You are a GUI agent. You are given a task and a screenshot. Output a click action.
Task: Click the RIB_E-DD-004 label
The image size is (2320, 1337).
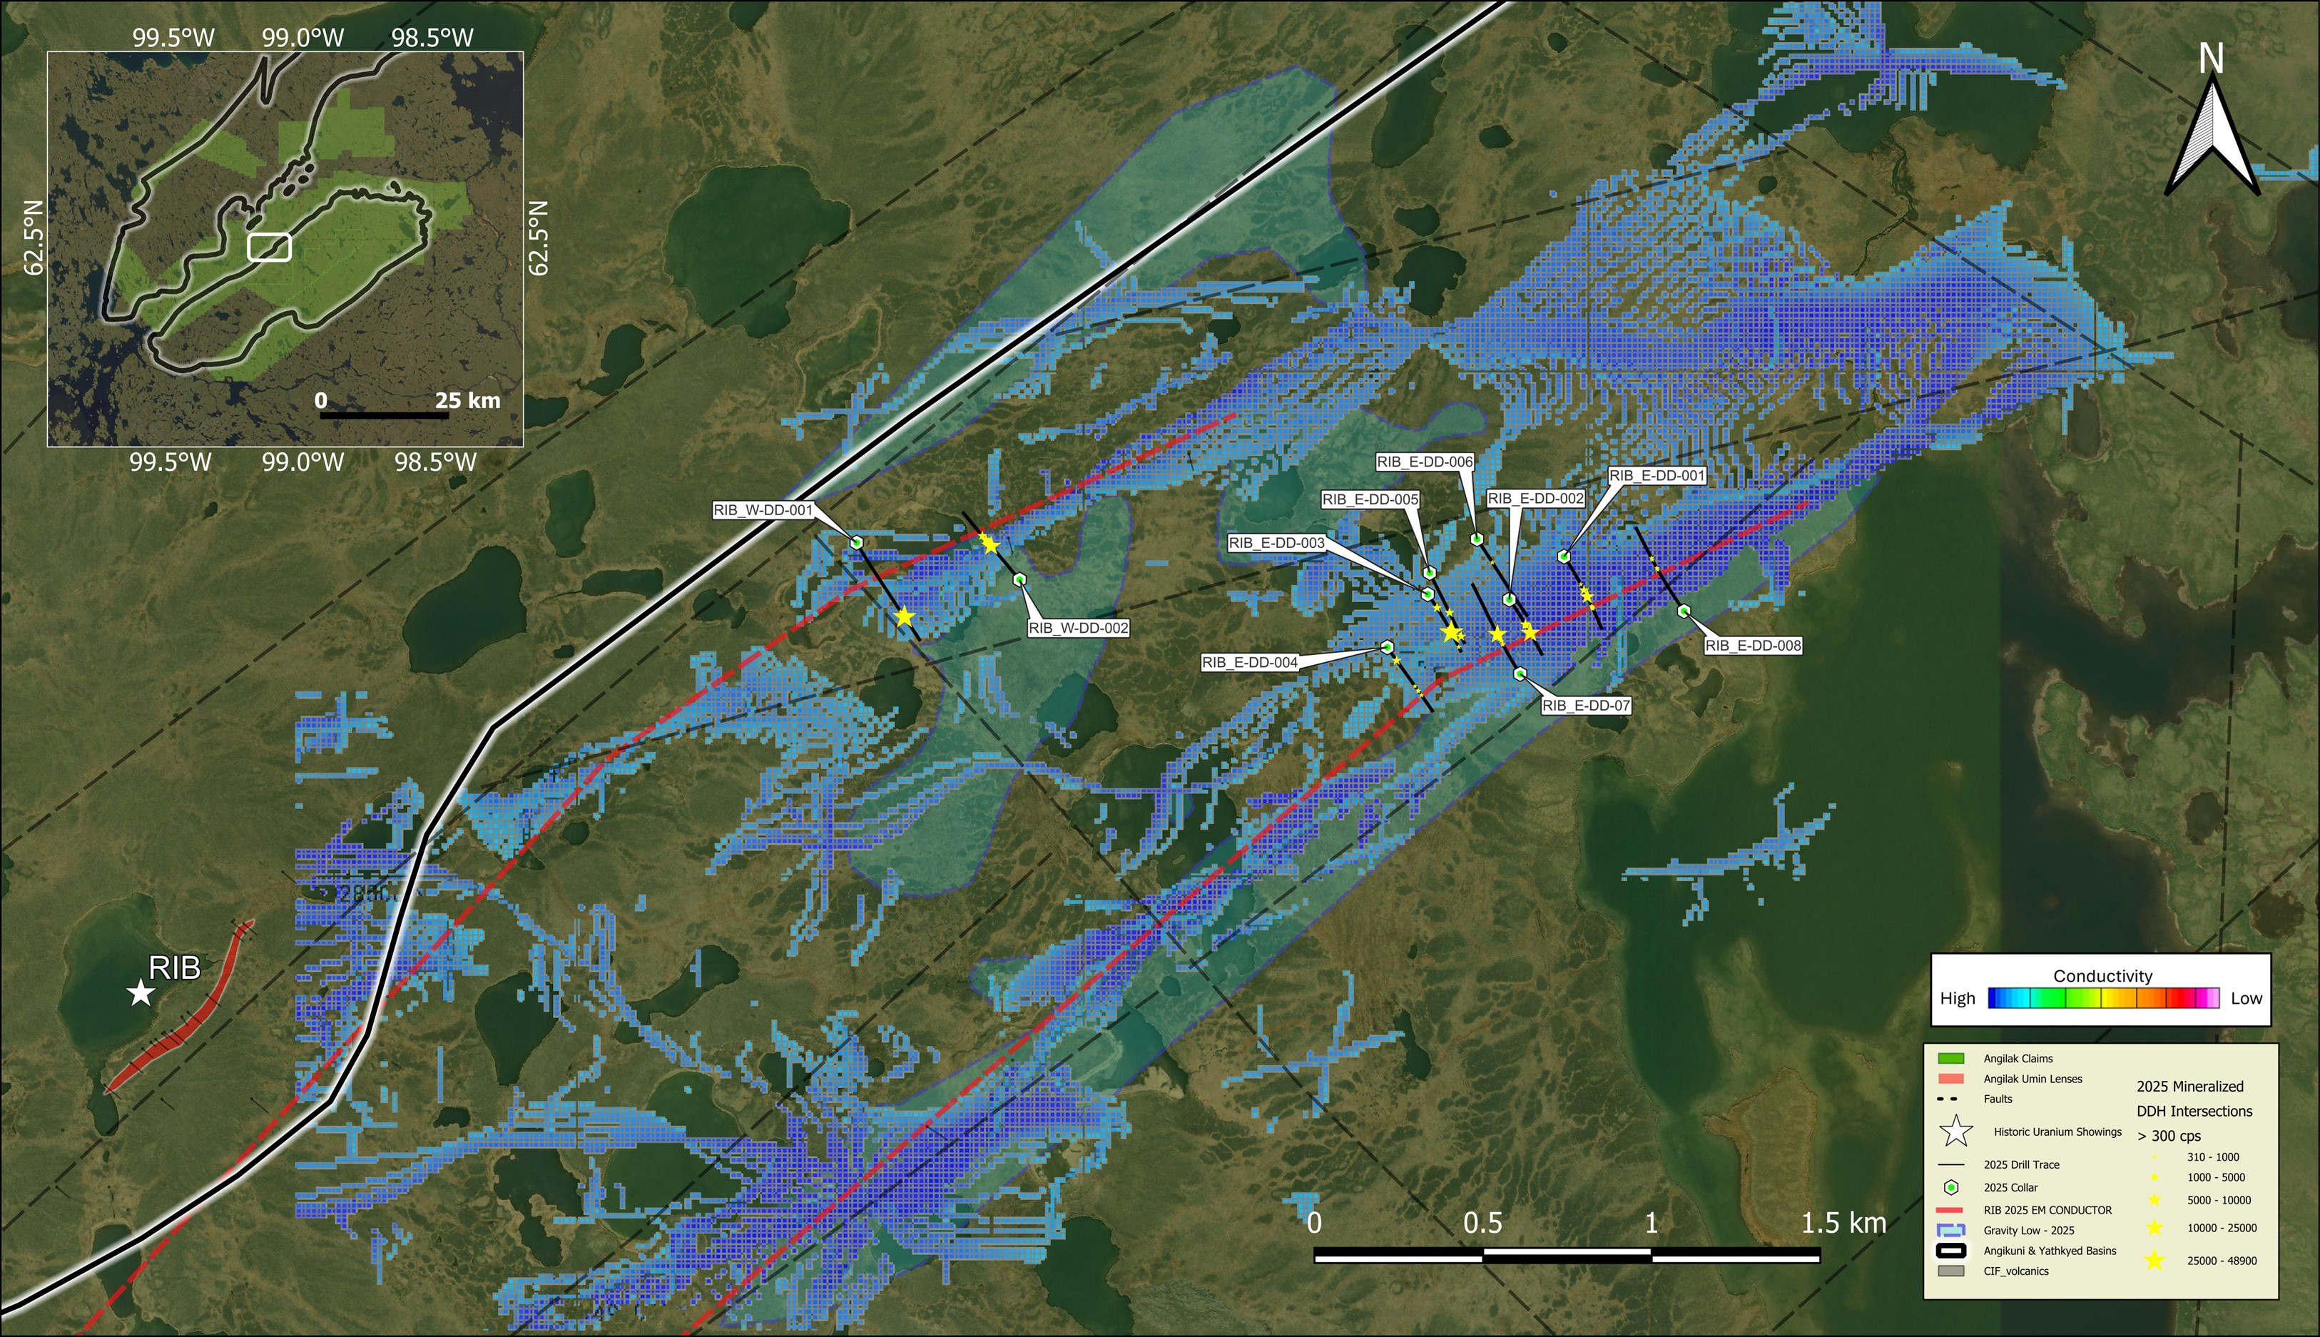[x=1249, y=662]
